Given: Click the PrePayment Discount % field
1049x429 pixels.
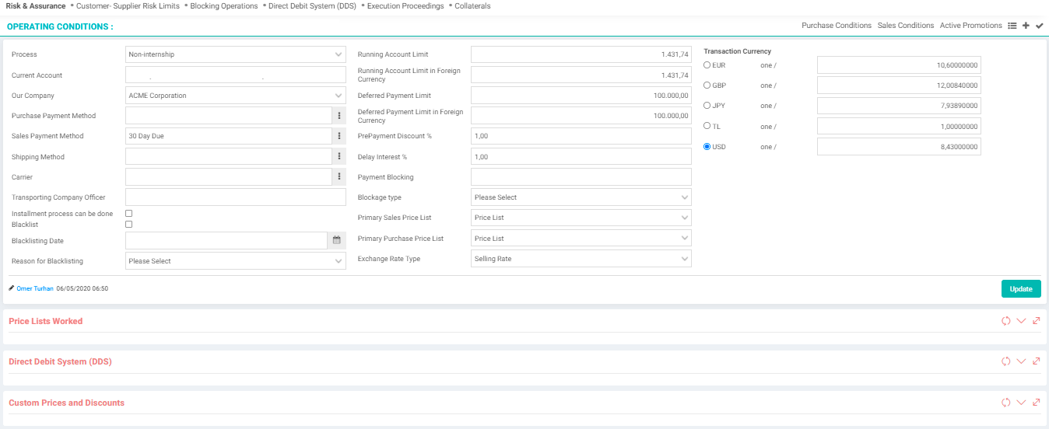Looking at the screenshot, I should (x=581, y=136).
